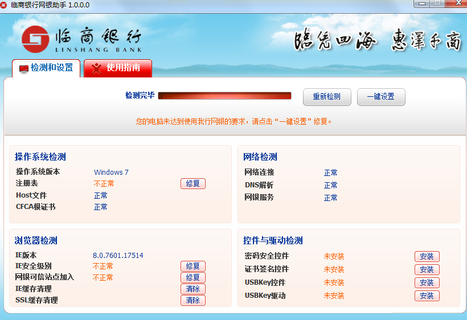This screenshot has width=467, height=320.
Task: Click the monitor icon on 检测和设置 tab
Action: 24,69
